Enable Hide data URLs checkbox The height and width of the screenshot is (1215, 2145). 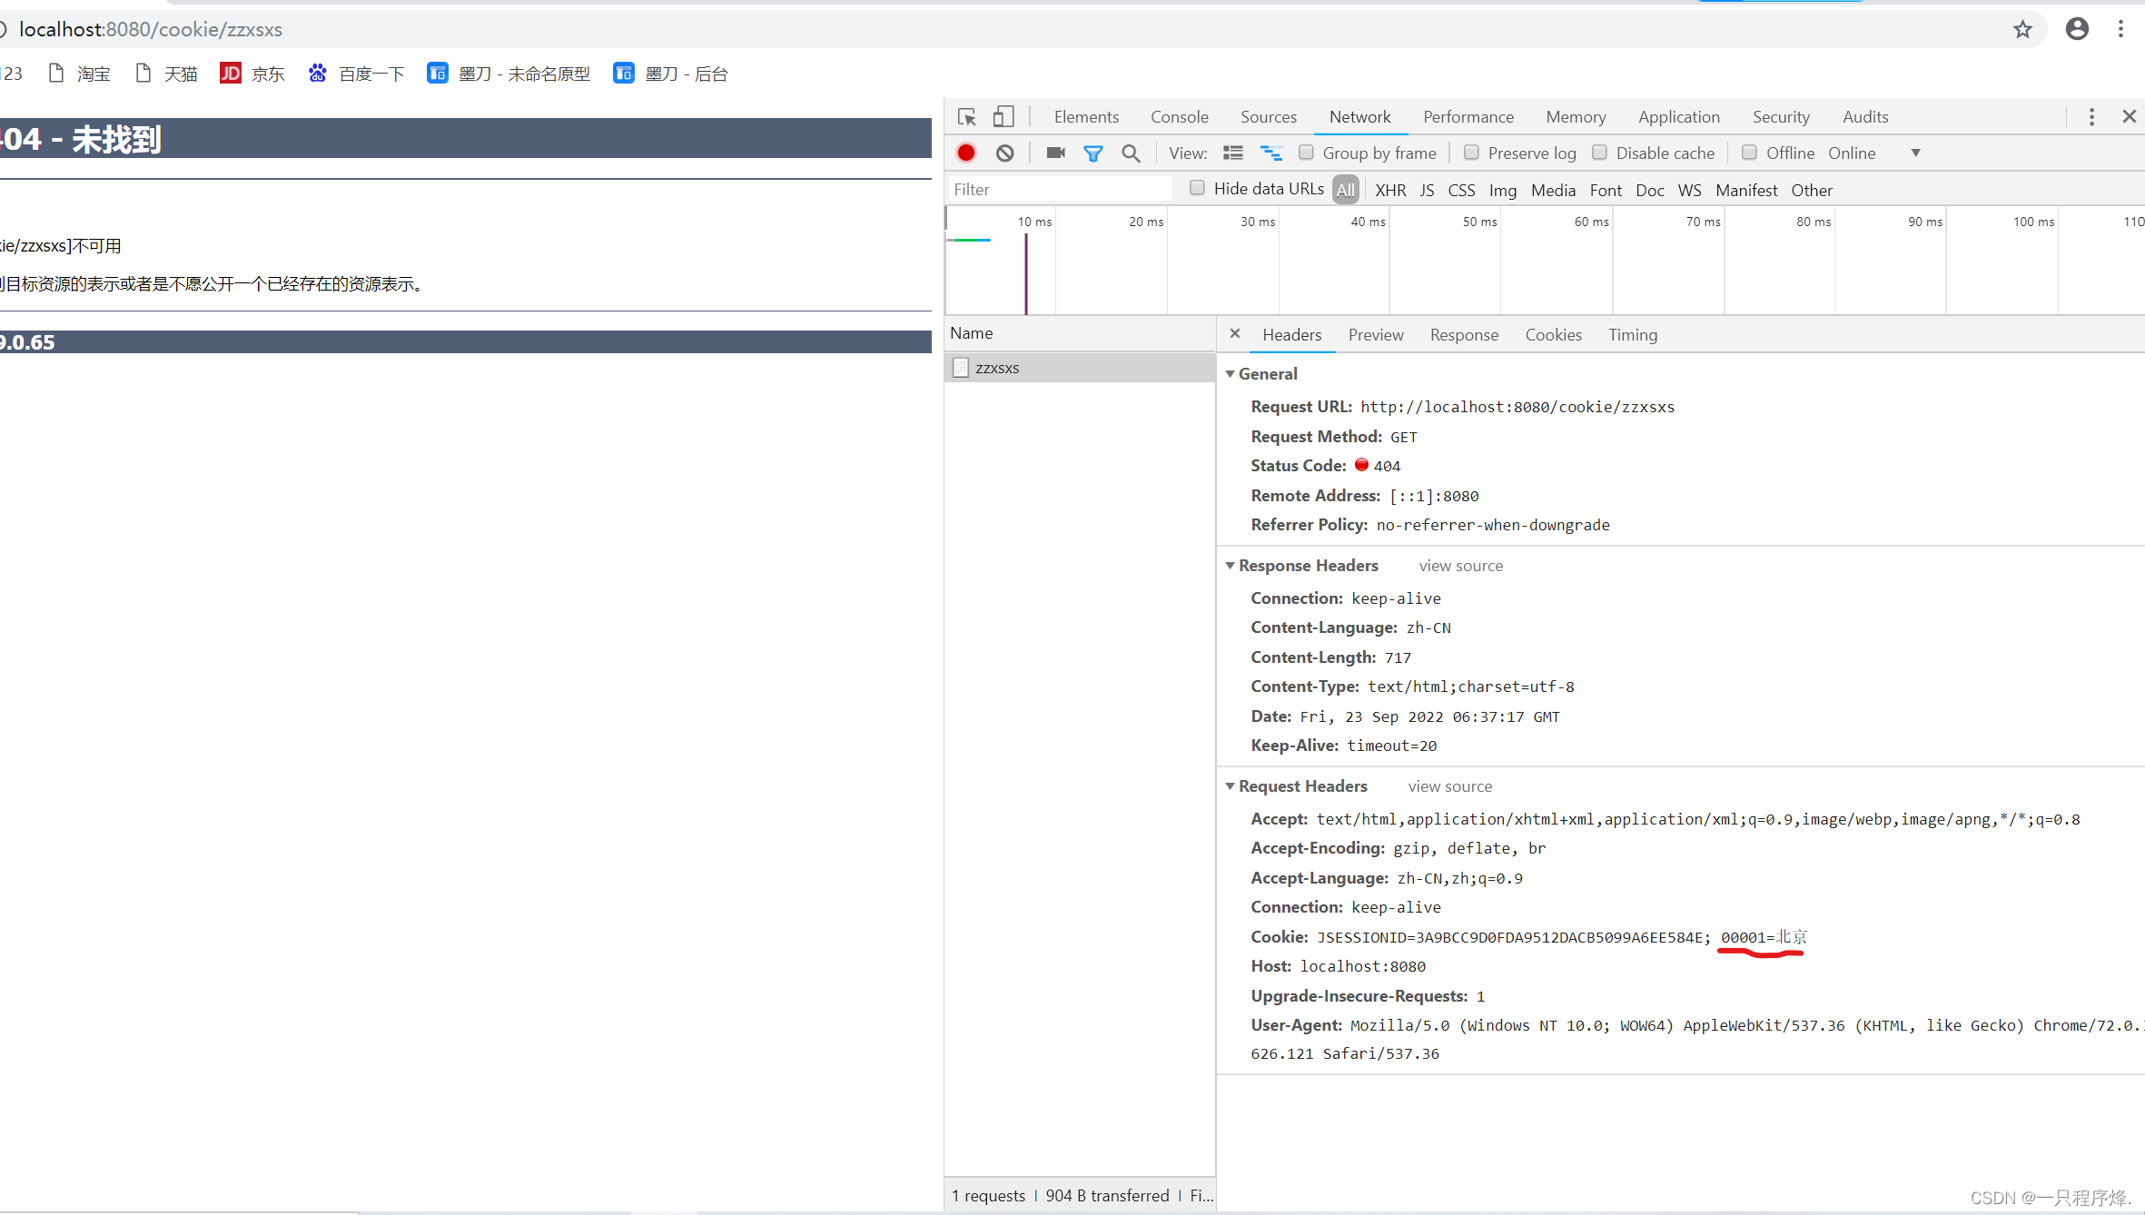point(1197,188)
